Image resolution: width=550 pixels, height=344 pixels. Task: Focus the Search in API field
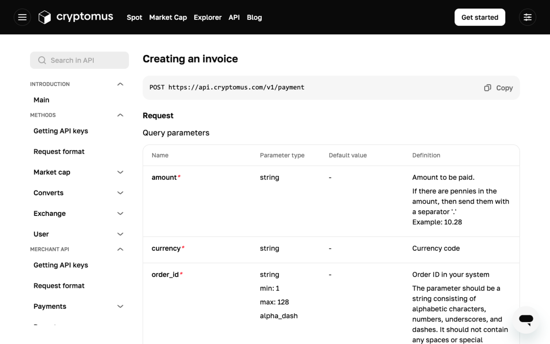[x=79, y=60]
